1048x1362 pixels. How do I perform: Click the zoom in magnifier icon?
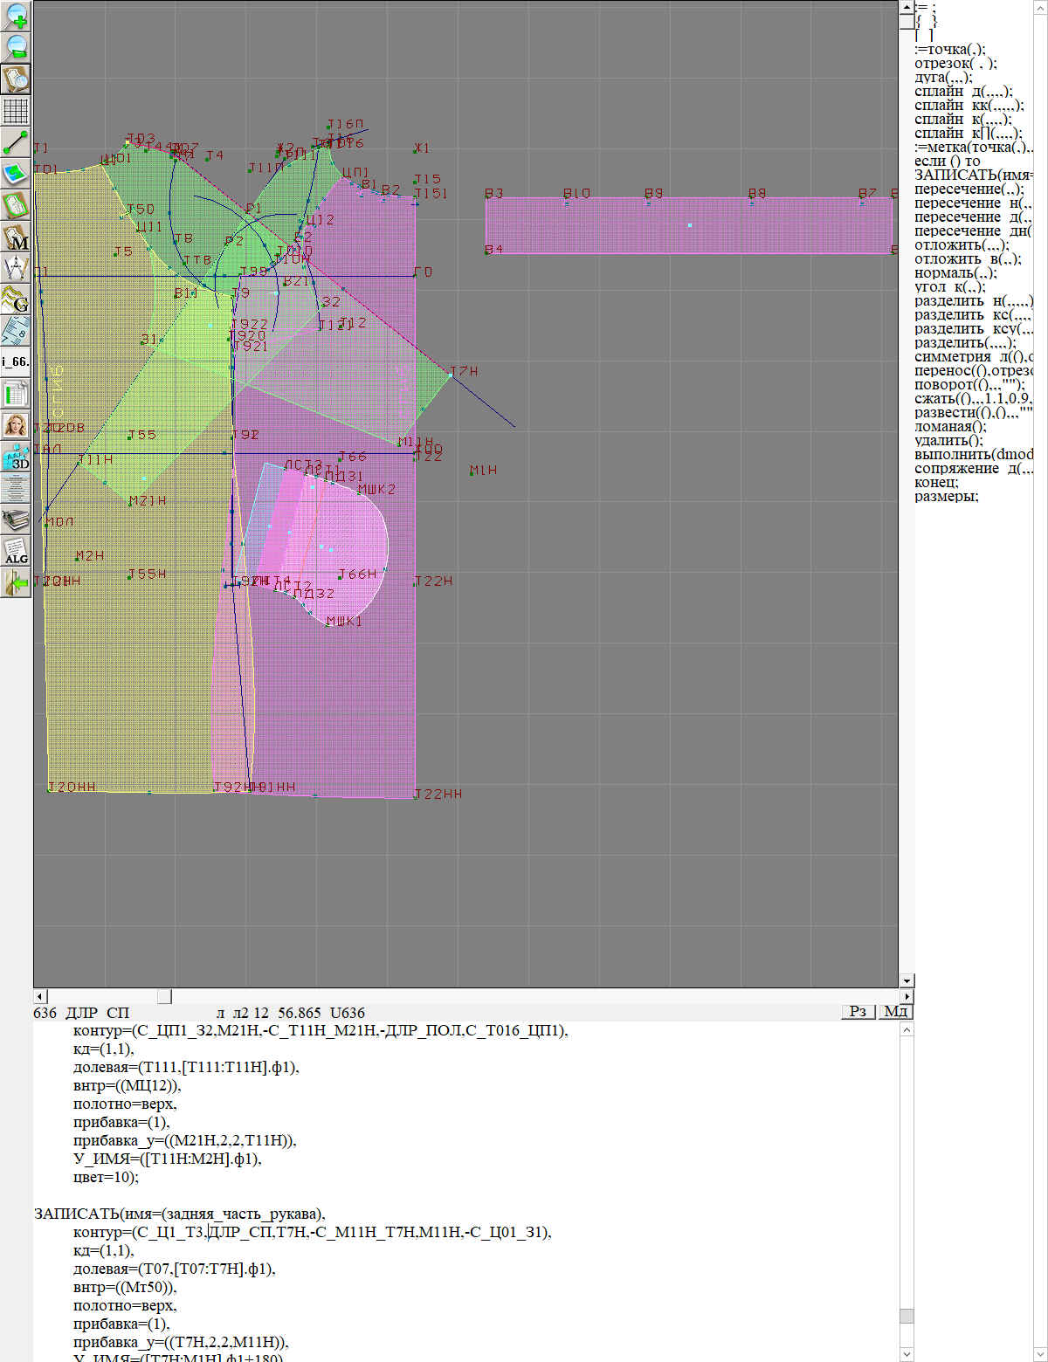tap(17, 16)
